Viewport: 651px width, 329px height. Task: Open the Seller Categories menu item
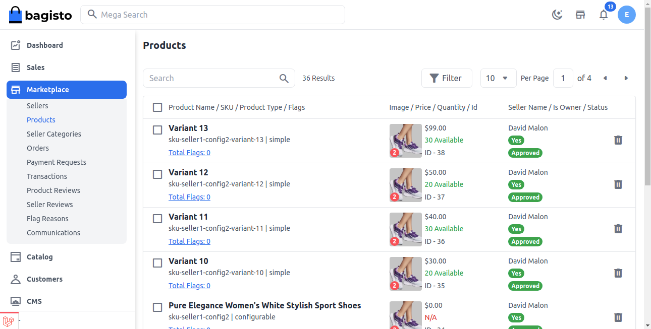click(53, 134)
